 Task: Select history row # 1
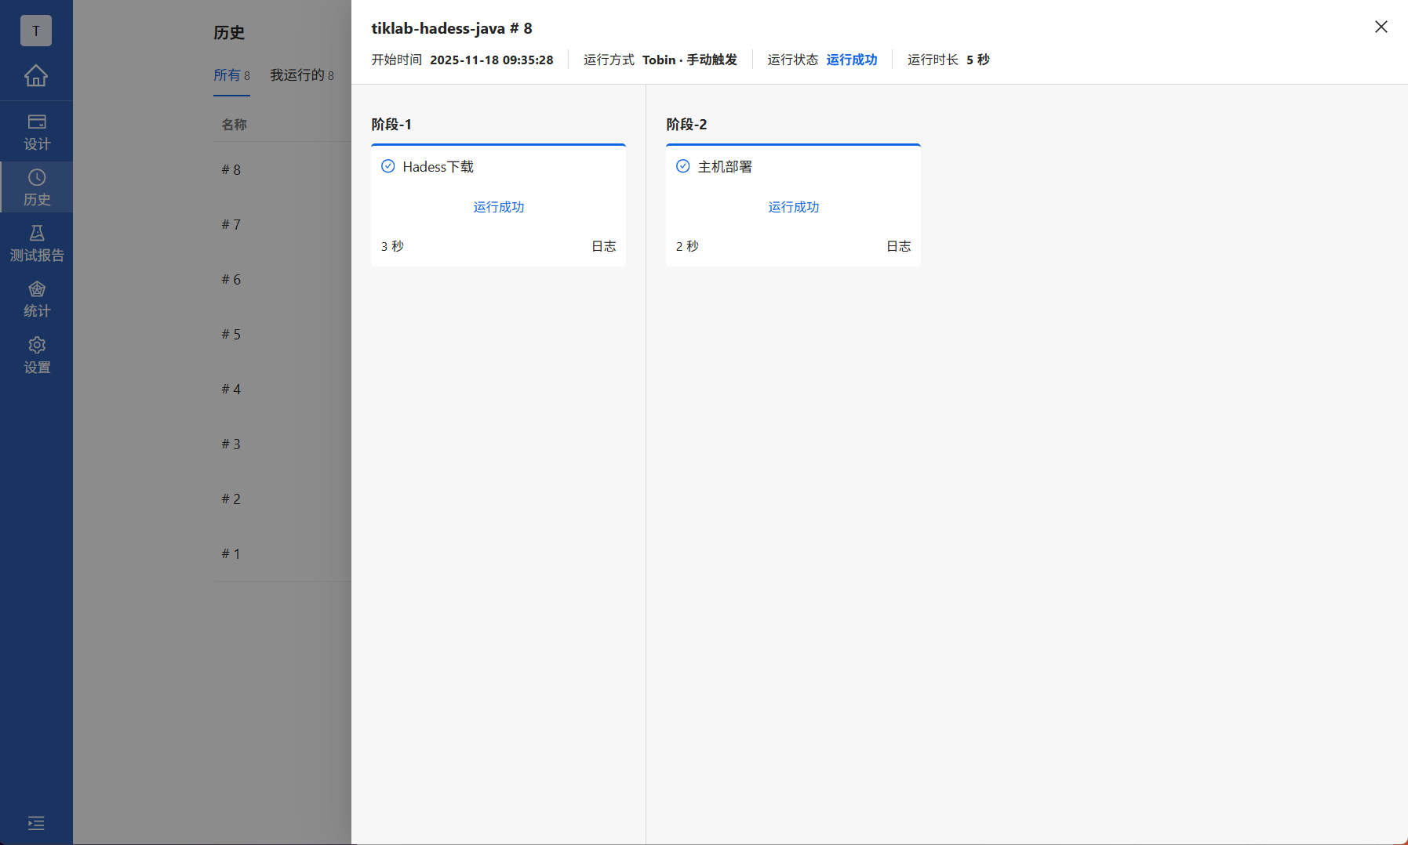point(231,553)
